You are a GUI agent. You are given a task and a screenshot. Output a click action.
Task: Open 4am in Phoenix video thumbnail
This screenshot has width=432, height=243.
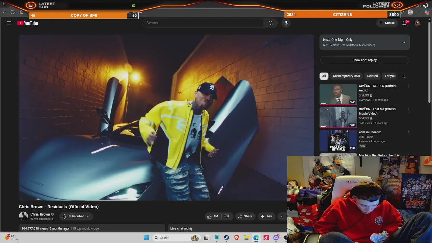338,141
